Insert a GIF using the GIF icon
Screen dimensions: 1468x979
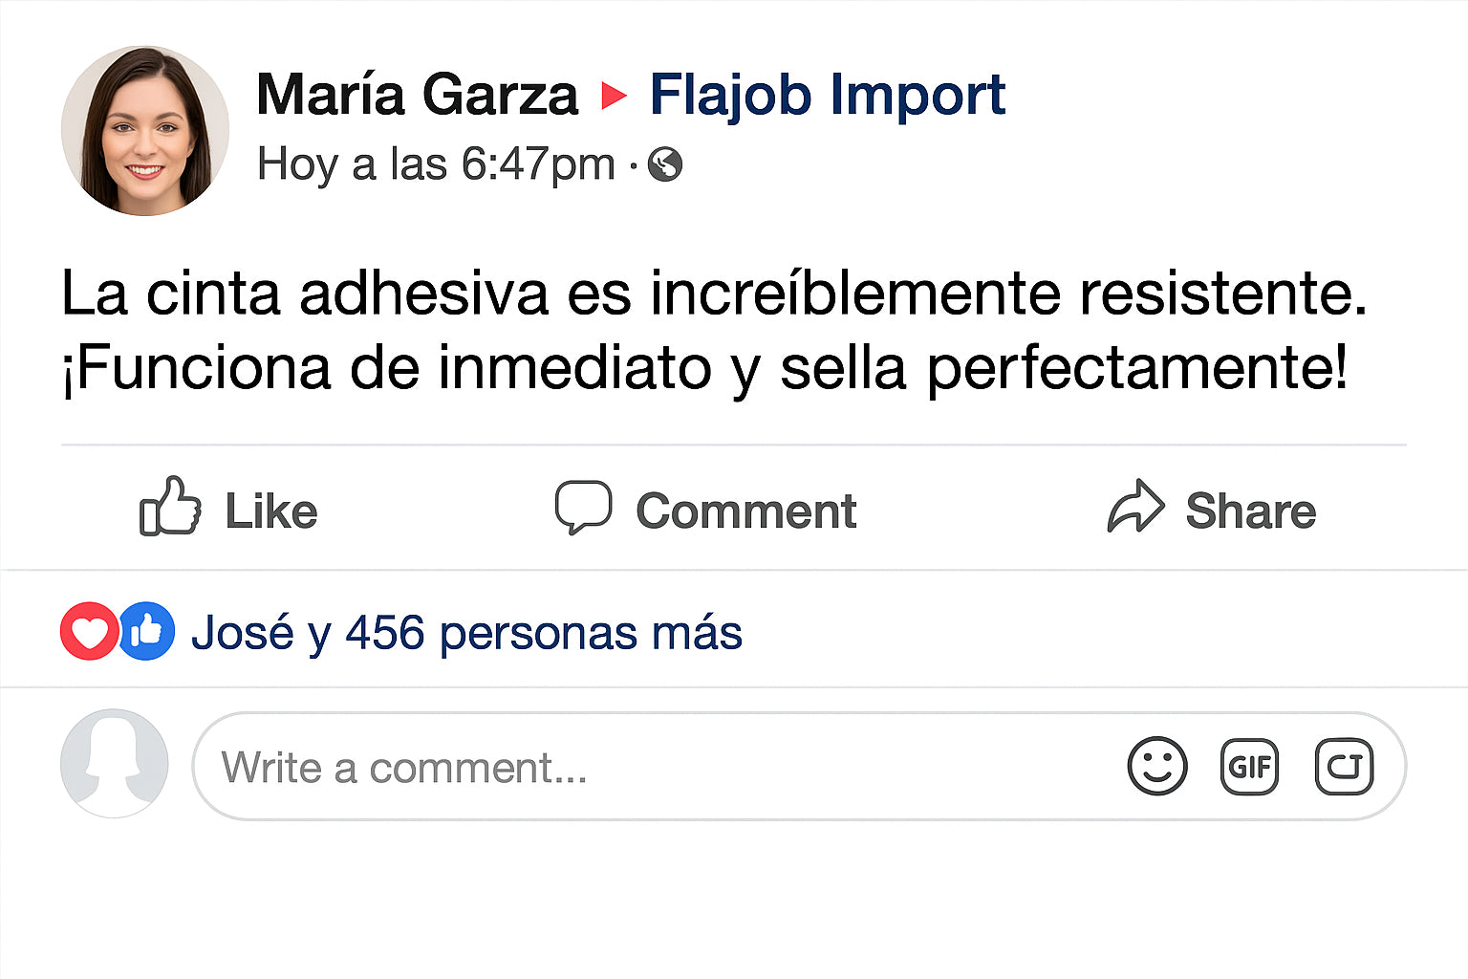click(x=1249, y=766)
